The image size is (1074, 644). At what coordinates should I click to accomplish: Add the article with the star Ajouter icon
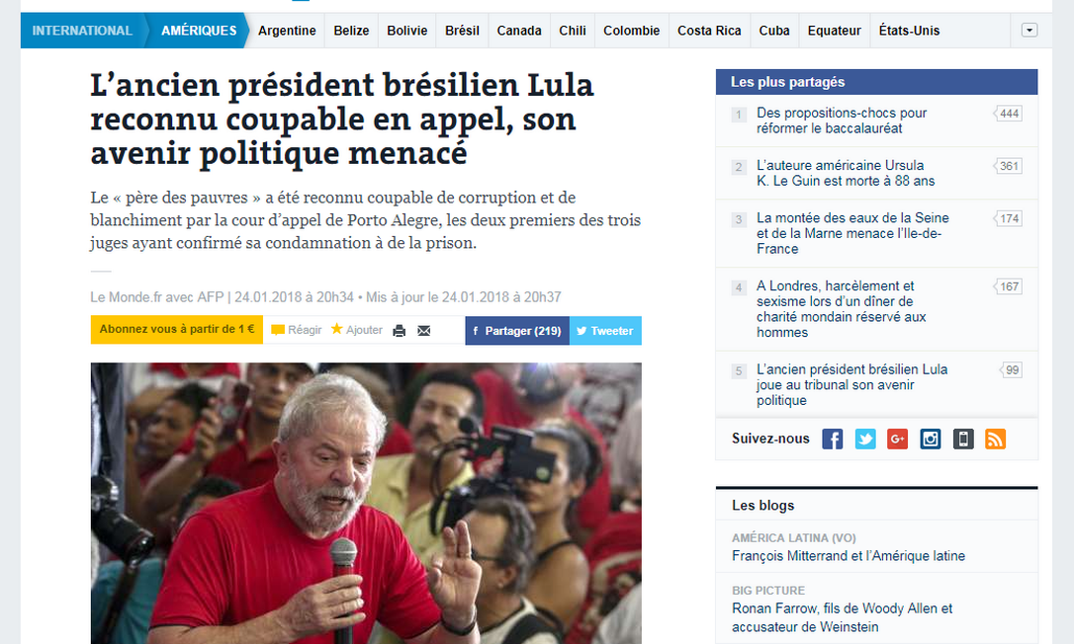(x=357, y=330)
